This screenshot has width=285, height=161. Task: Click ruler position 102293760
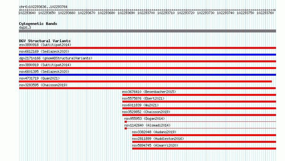coord(265,13)
